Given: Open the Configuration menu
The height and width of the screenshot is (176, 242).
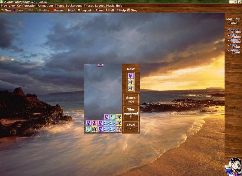Looking at the screenshot, I should [27, 5].
